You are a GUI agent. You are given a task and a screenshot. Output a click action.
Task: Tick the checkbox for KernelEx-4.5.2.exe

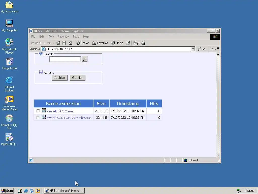click(x=38, y=111)
